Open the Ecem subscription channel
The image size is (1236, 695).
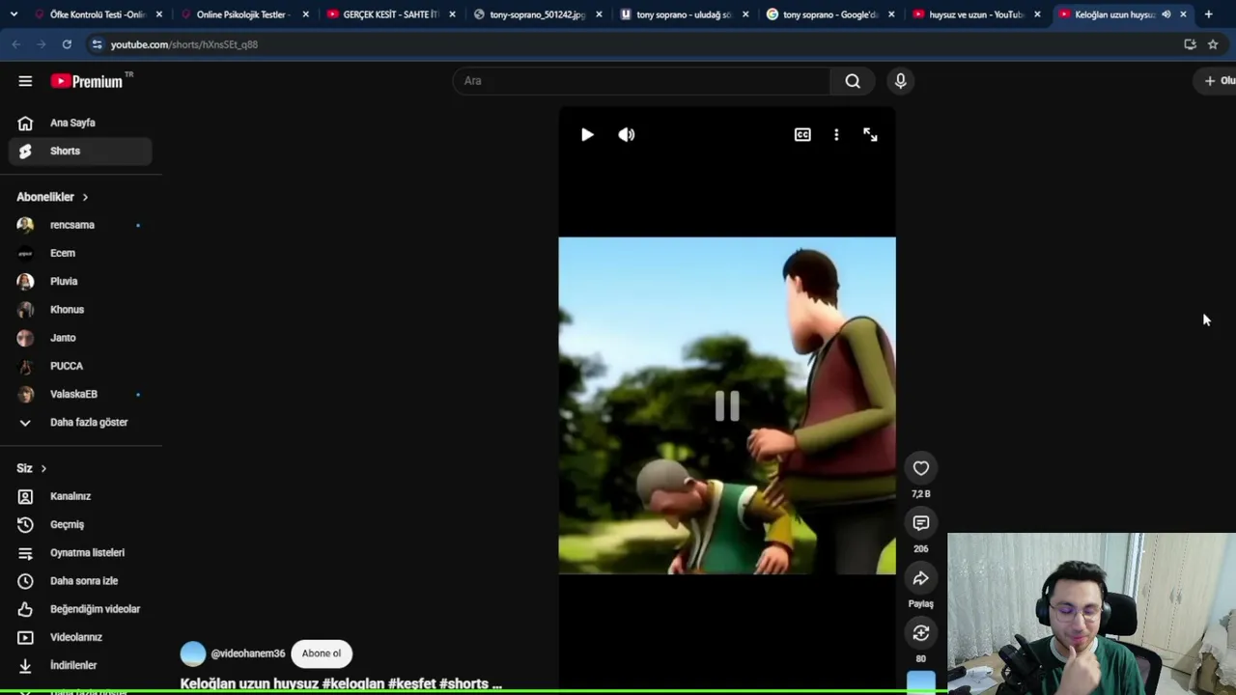coord(81,253)
